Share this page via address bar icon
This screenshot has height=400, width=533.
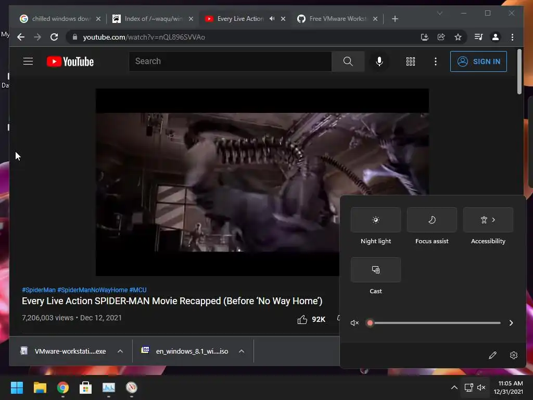441,37
